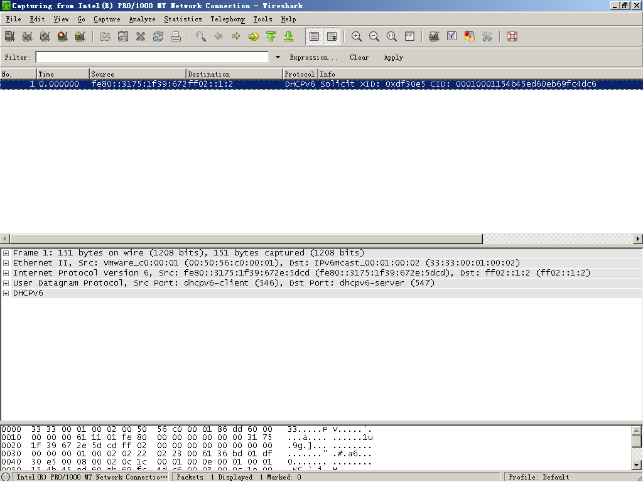Click inside the display Filter field

(x=152, y=57)
